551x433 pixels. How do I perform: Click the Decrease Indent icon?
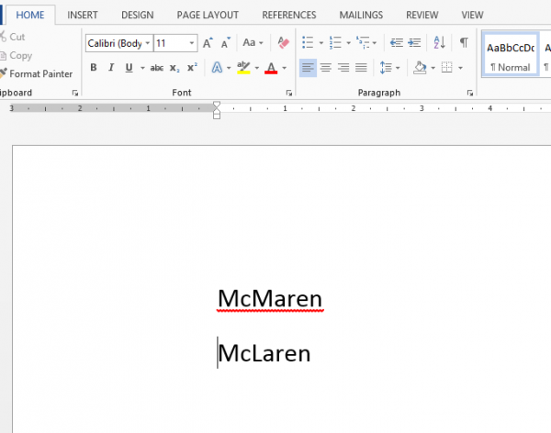397,43
